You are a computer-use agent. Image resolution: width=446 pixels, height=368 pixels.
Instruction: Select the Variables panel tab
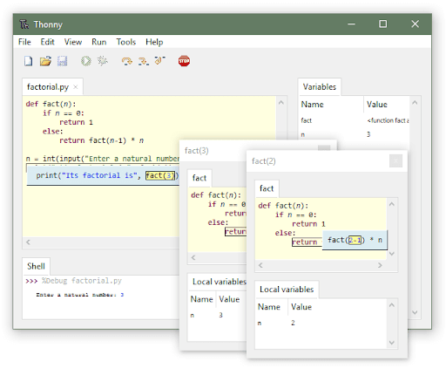pos(320,87)
